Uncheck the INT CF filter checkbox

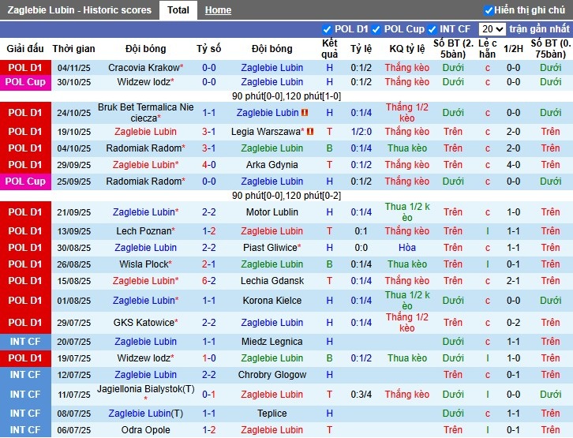pos(432,29)
